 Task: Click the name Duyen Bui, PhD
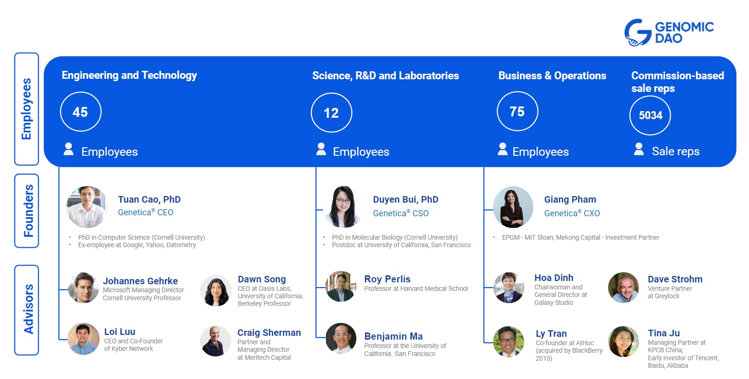(406, 199)
